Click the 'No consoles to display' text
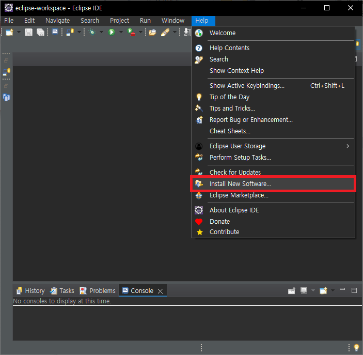 coord(62,301)
